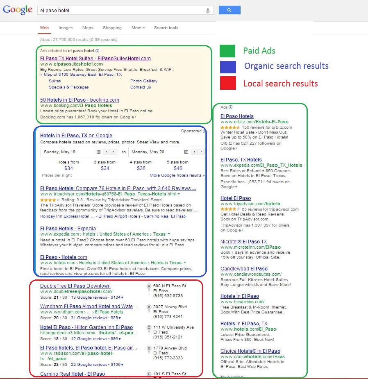Open the Wyndham El Paso Airport Hotel listing
Screen dimensions: 368x379
89,306
